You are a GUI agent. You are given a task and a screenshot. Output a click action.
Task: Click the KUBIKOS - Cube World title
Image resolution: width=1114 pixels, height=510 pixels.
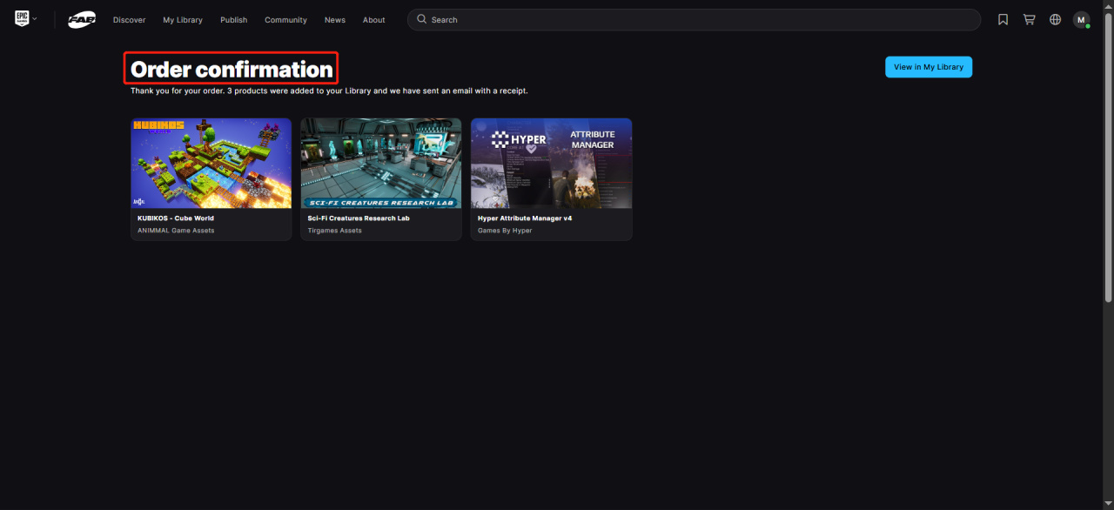176,218
